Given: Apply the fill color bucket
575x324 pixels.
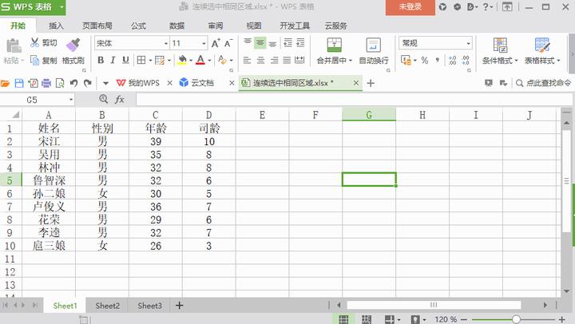Looking at the screenshot, I should 182,60.
